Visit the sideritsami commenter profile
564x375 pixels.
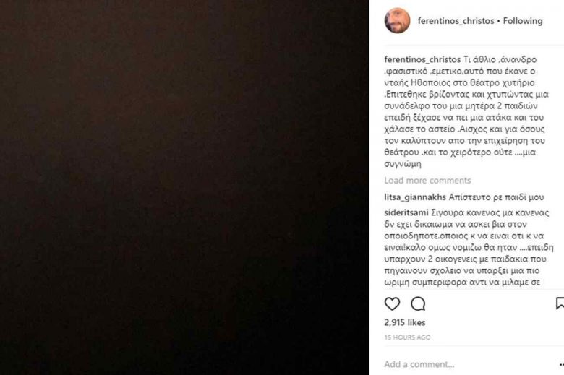[x=406, y=212]
